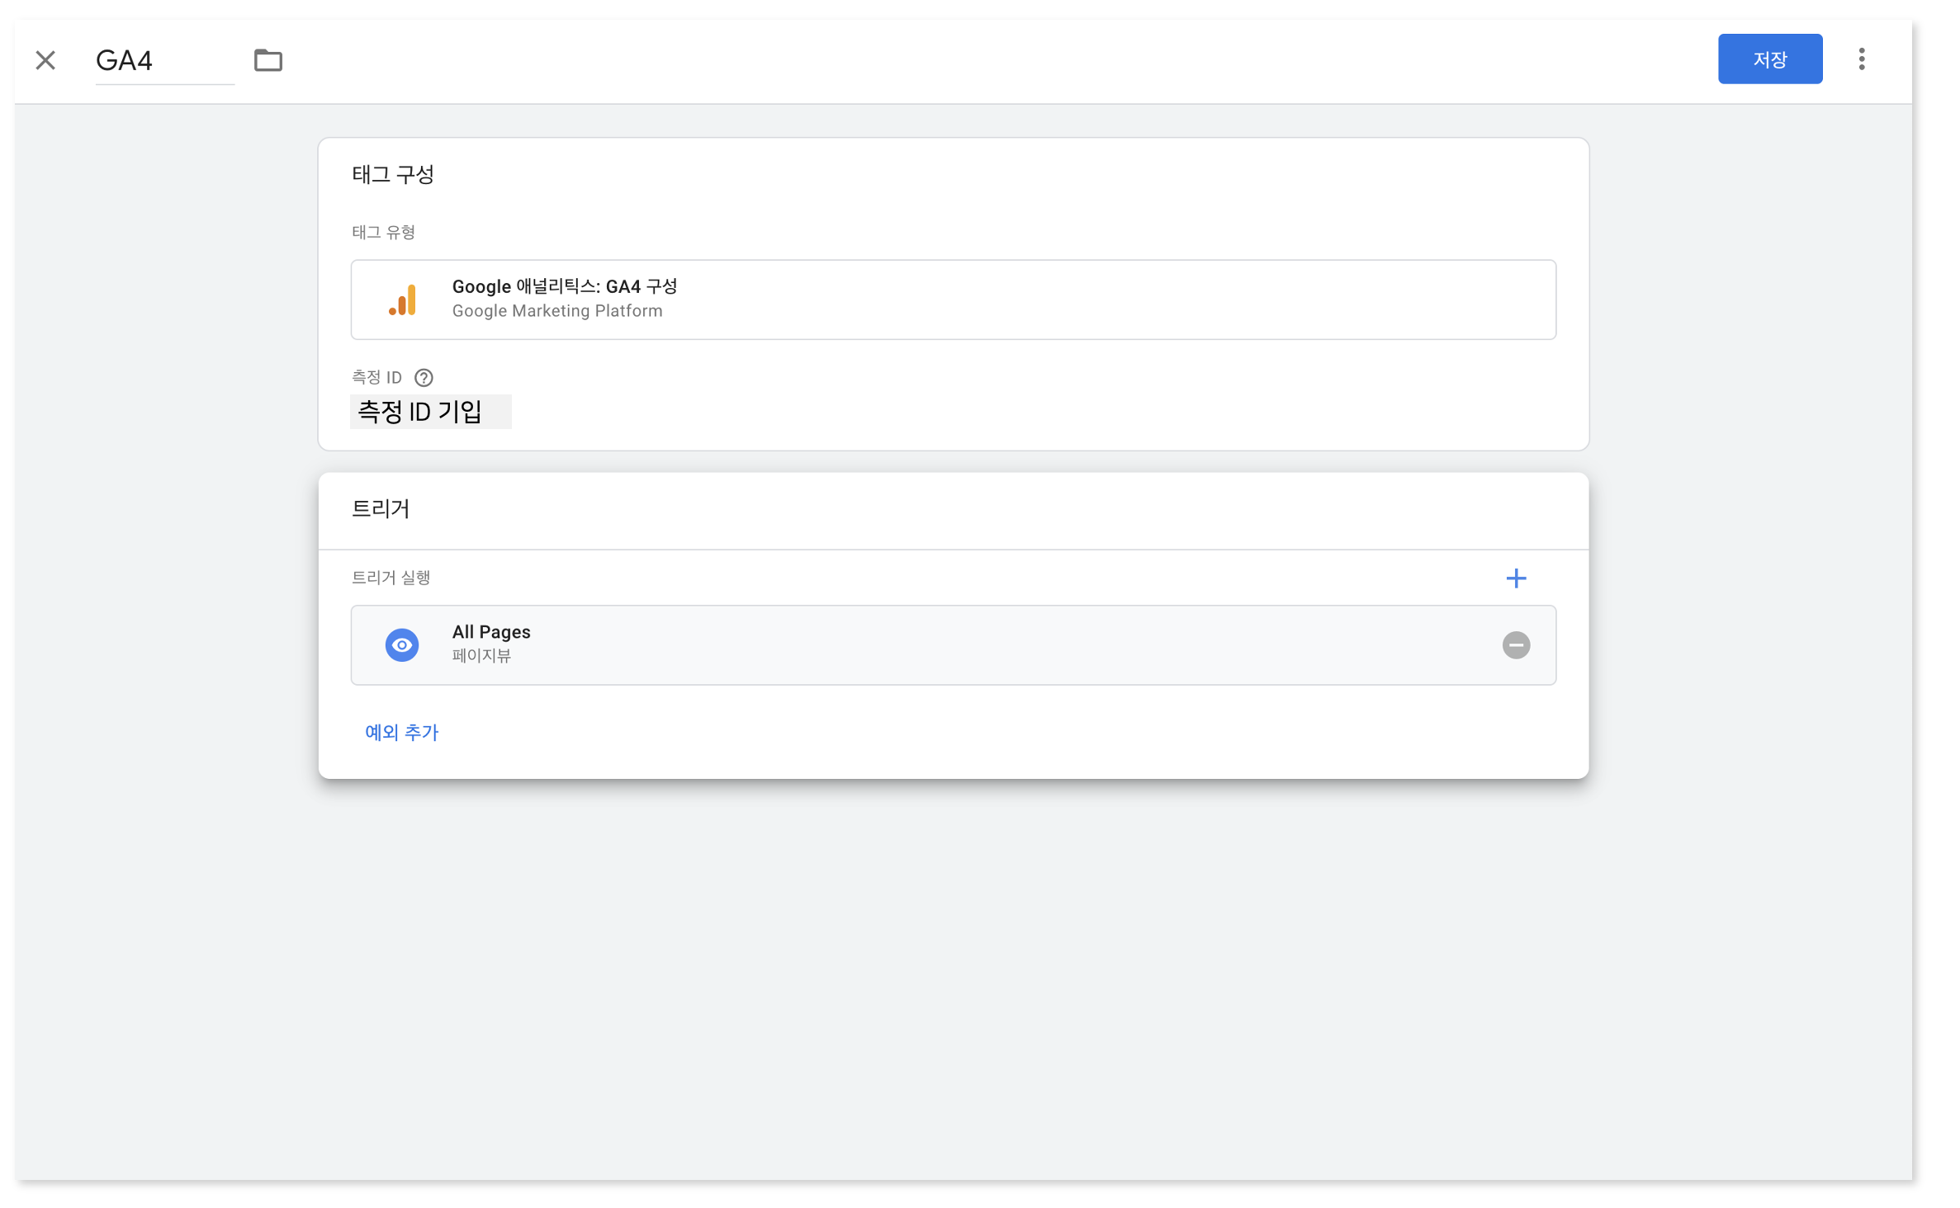This screenshot has width=1960, height=1208.
Task: Click the 저장 save button
Action: coord(1769,59)
